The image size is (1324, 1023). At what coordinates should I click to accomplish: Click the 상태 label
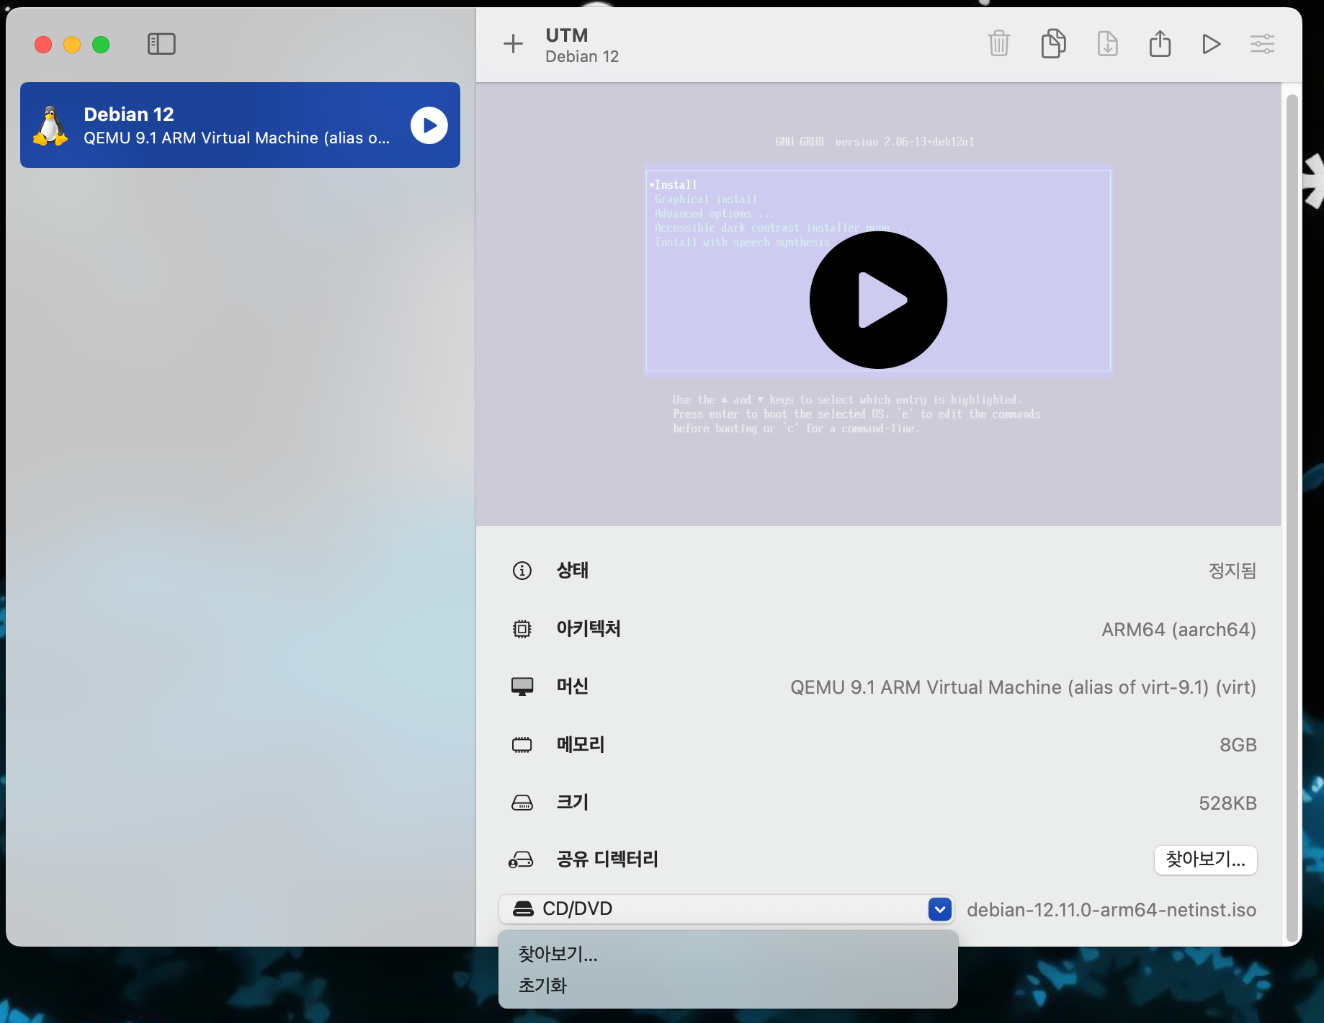(x=573, y=571)
